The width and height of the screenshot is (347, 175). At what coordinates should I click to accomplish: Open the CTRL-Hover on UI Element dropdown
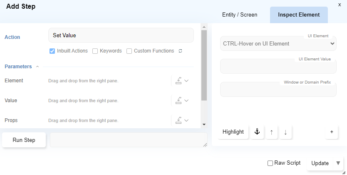pyautogui.click(x=278, y=43)
